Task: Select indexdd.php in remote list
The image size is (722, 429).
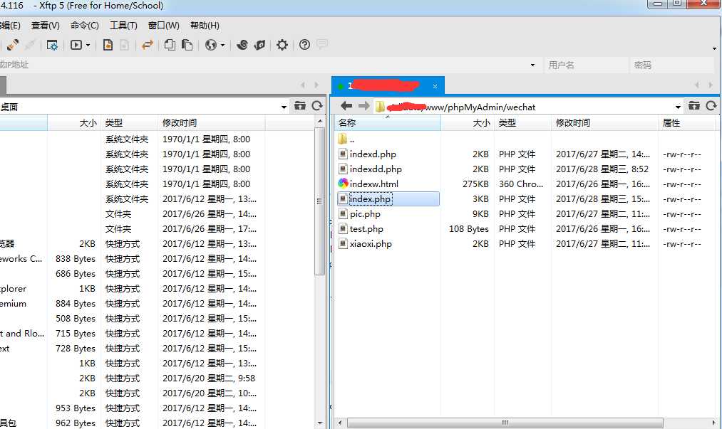Action: (376, 169)
